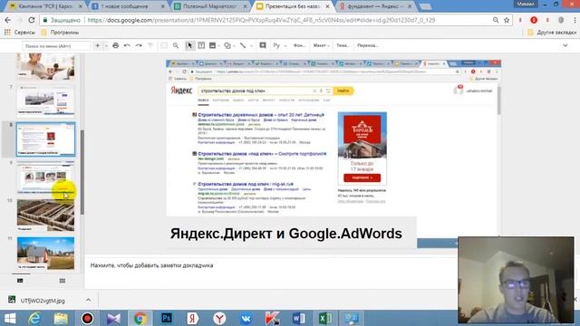Switch to 'фундамент — Яндекс' browser tab

[374, 6]
